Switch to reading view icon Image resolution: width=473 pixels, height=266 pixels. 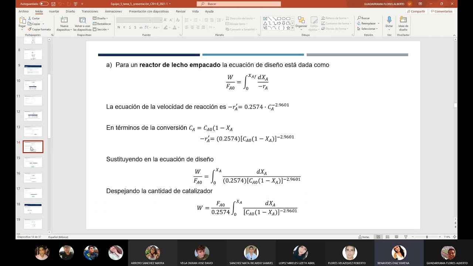click(x=397, y=237)
